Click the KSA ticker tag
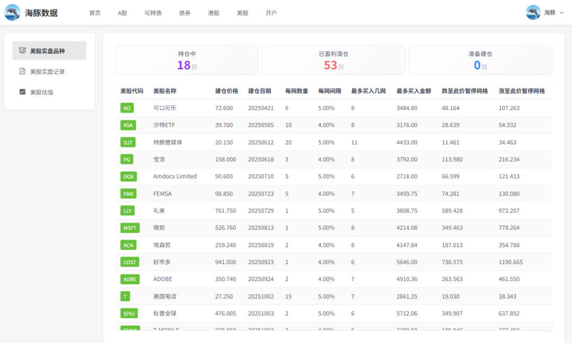The height and width of the screenshot is (343, 572). (x=128, y=125)
